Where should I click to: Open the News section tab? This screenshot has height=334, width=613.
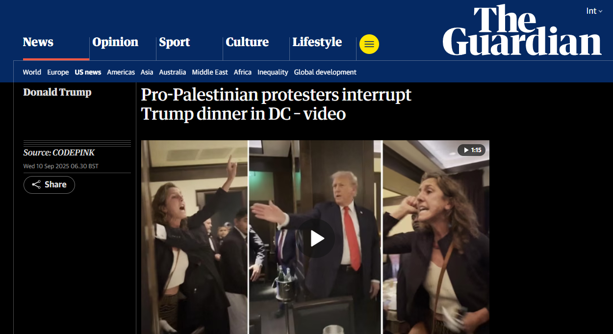coord(38,42)
